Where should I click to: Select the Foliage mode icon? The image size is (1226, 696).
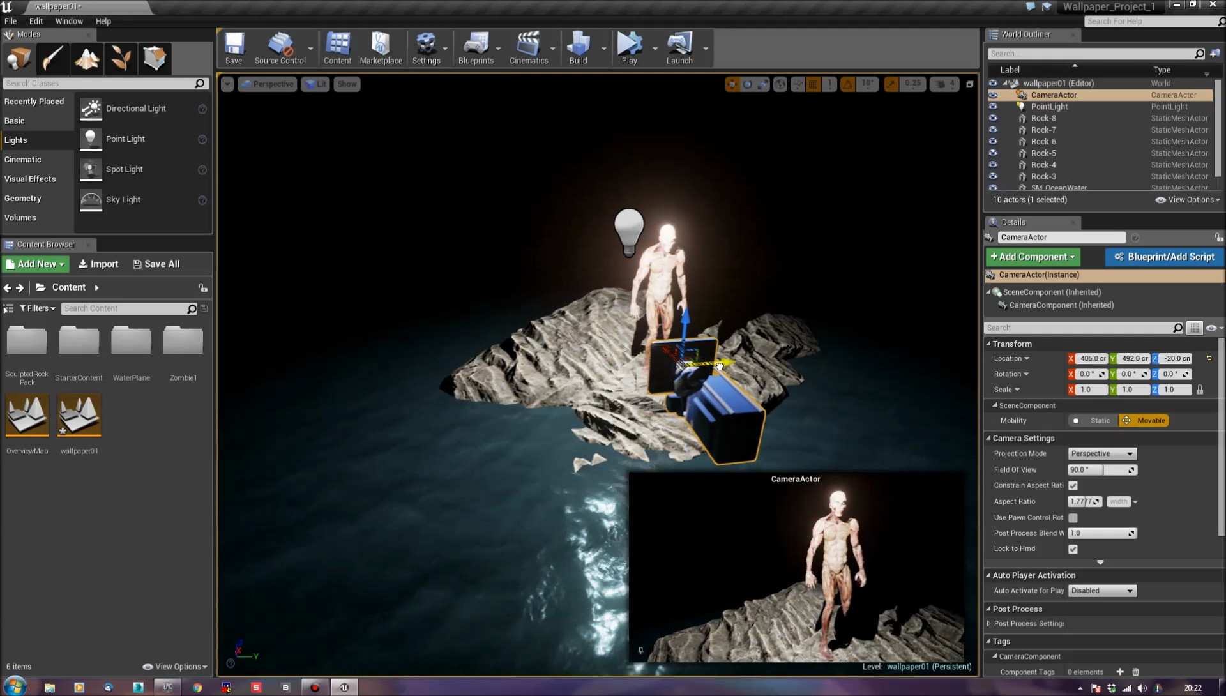coord(121,59)
